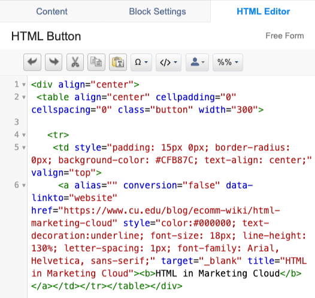Image resolution: width=315 pixels, height=298 pixels.
Task: Click the Redo arrow button
Action: click(x=53, y=62)
